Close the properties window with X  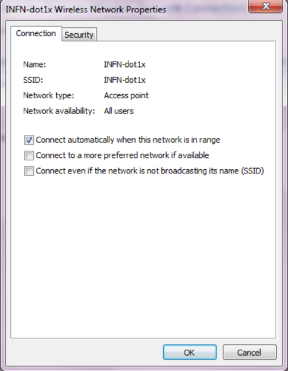click(x=266, y=6)
